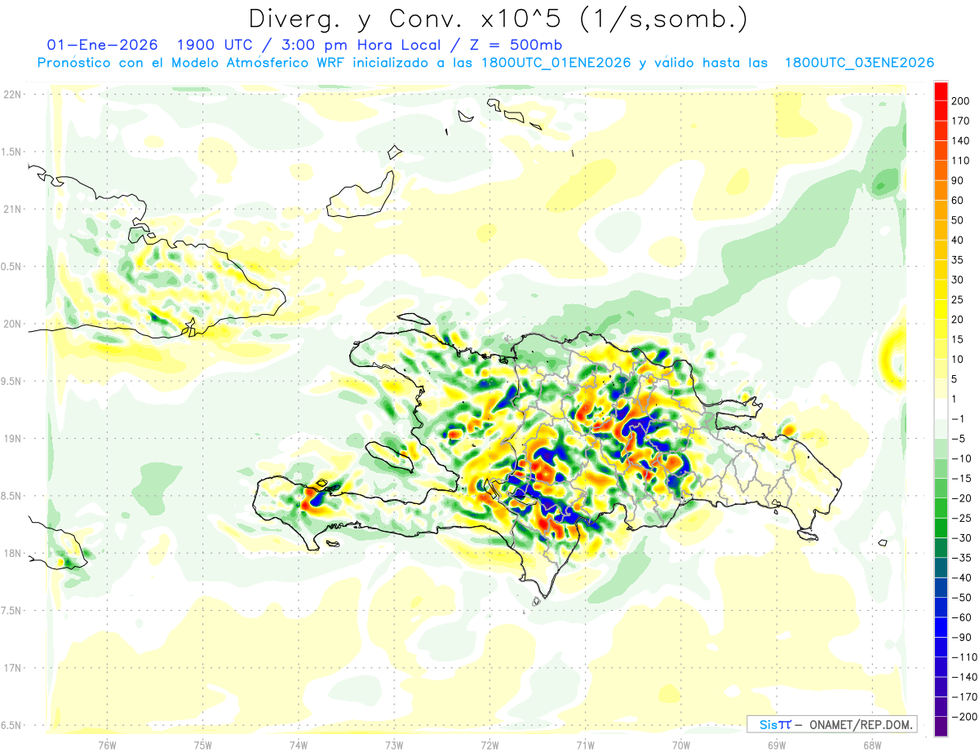The width and height of the screenshot is (979, 756).
Task: Click the '74W' longitude label
Action: click(x=298, y=745)
